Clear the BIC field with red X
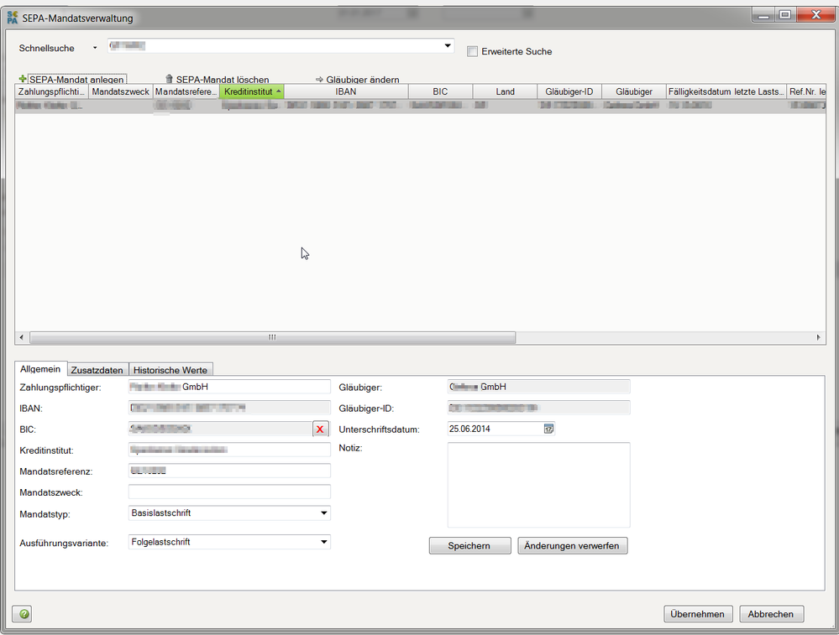Image resolution: width=839 pixels, height=635 pixels. click(x=321, y=429)
